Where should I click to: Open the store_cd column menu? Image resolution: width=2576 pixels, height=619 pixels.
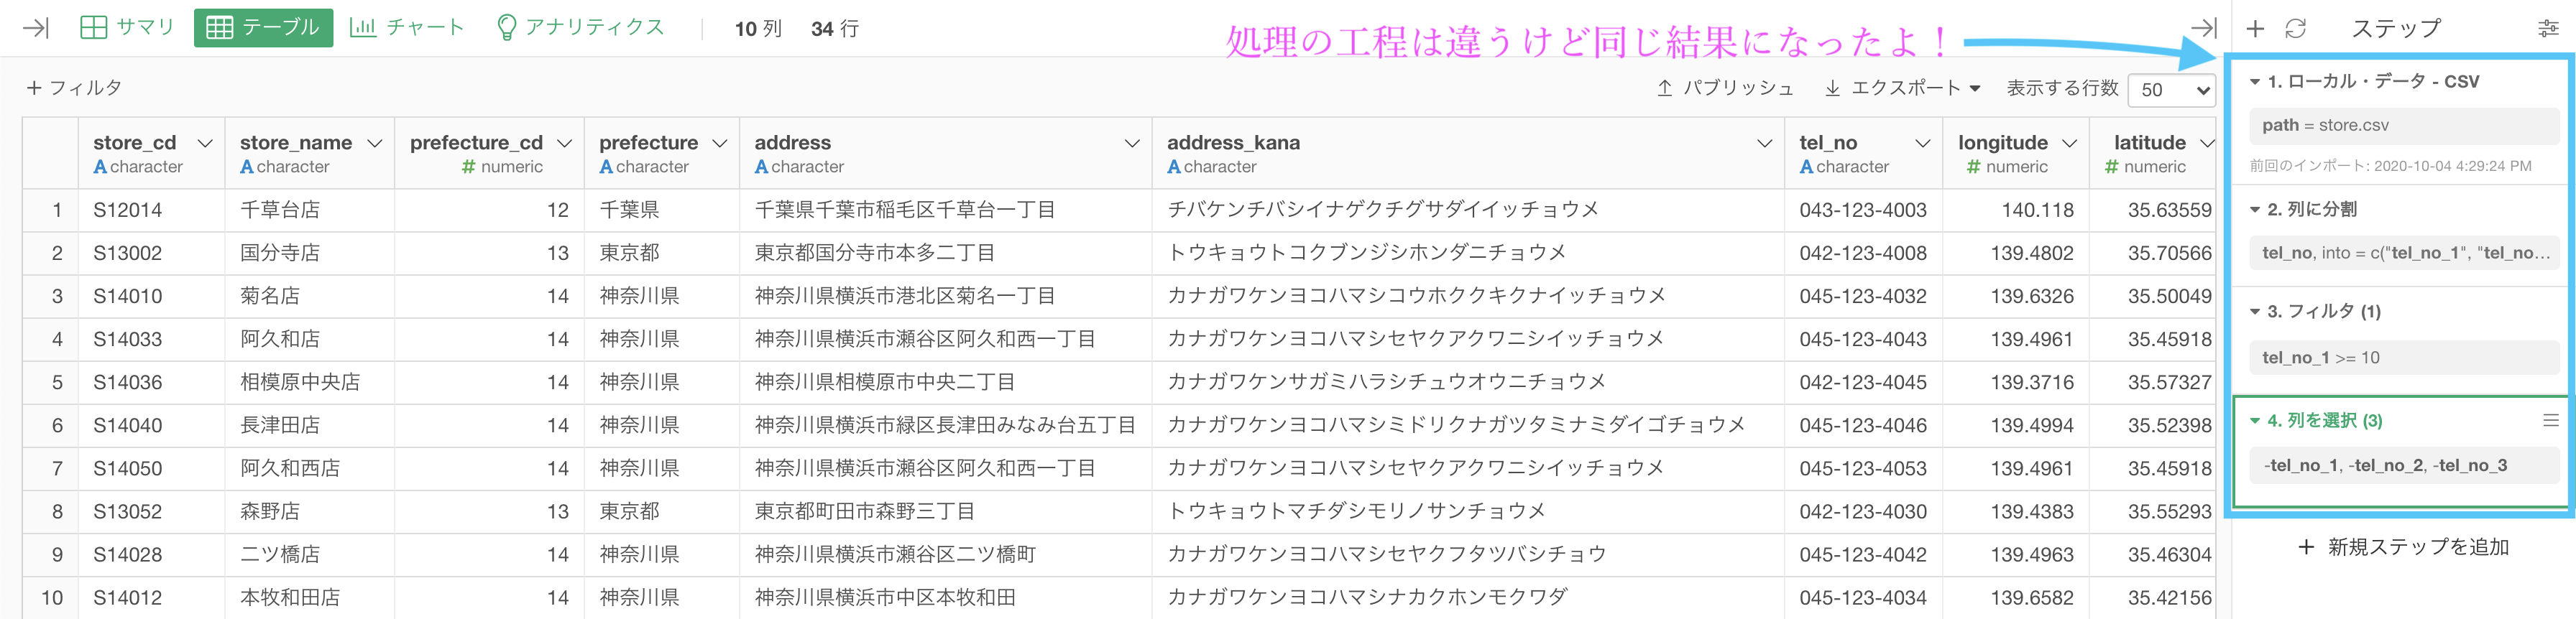click(x=206, y=144)
